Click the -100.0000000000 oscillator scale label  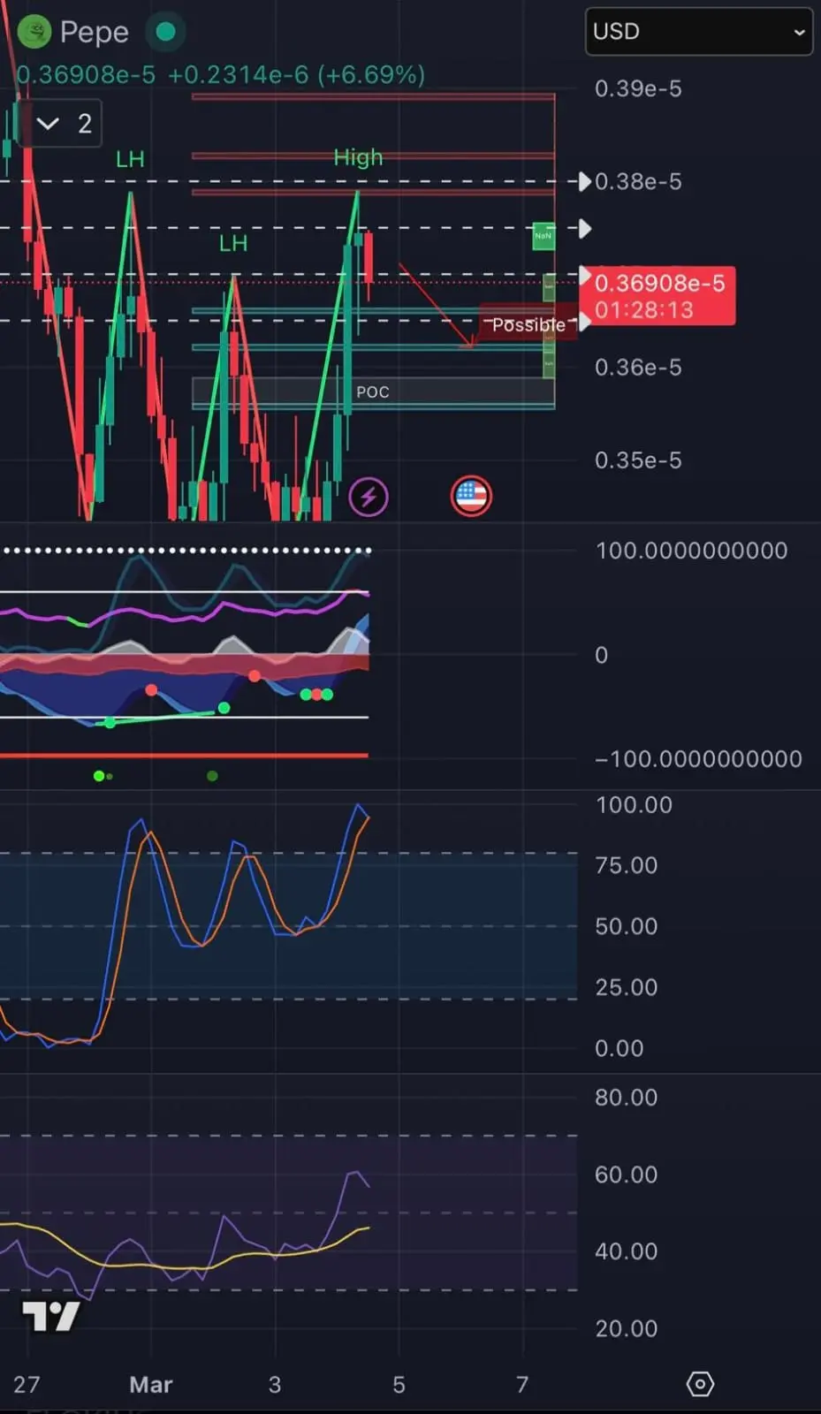tap(698, 759)
